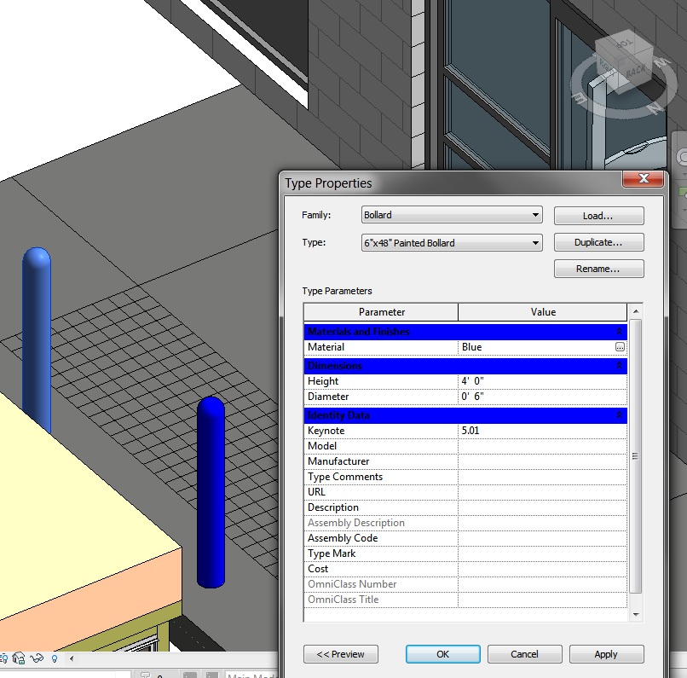
Task: Collapse the Identity Data group
Action: (619, 414)
